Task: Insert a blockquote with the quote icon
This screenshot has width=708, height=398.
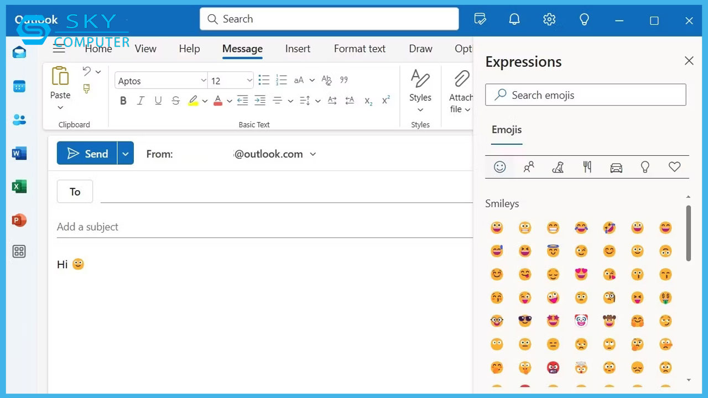Action: pyautogui.click(x=343, y=79)
